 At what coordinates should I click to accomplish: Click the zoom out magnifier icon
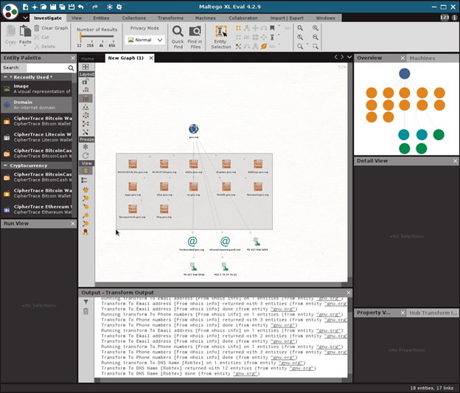pyautogui.click(x=315, y=37)
